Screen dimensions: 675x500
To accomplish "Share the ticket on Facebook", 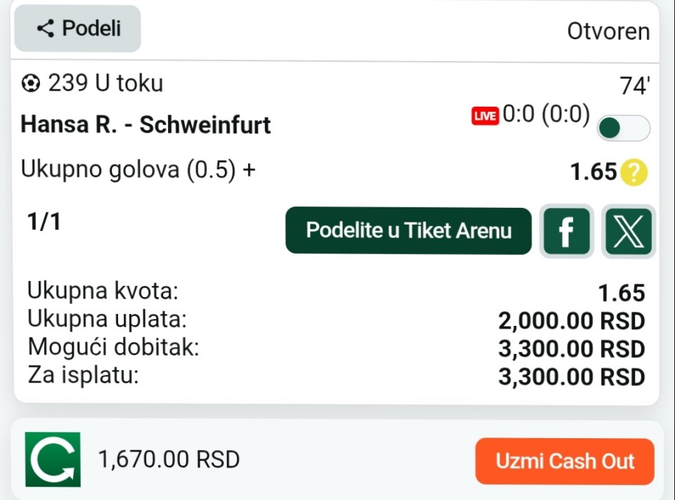I will point(566,231).
